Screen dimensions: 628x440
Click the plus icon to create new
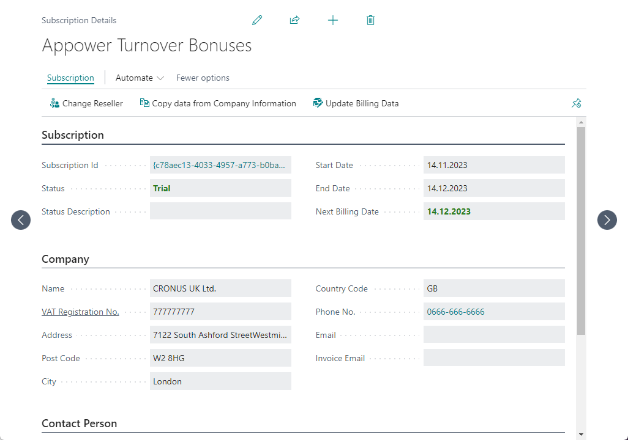(x=333, y=20)
